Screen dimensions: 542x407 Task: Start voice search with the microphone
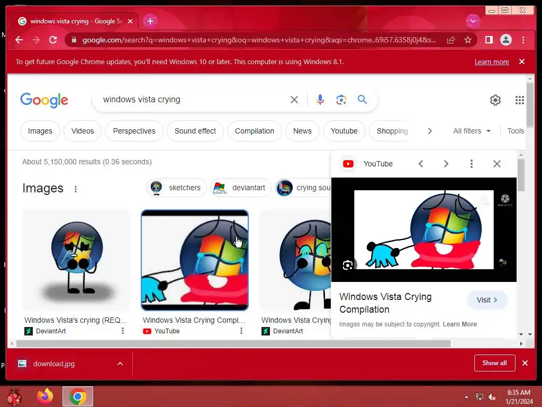click(x=320, y=100)
